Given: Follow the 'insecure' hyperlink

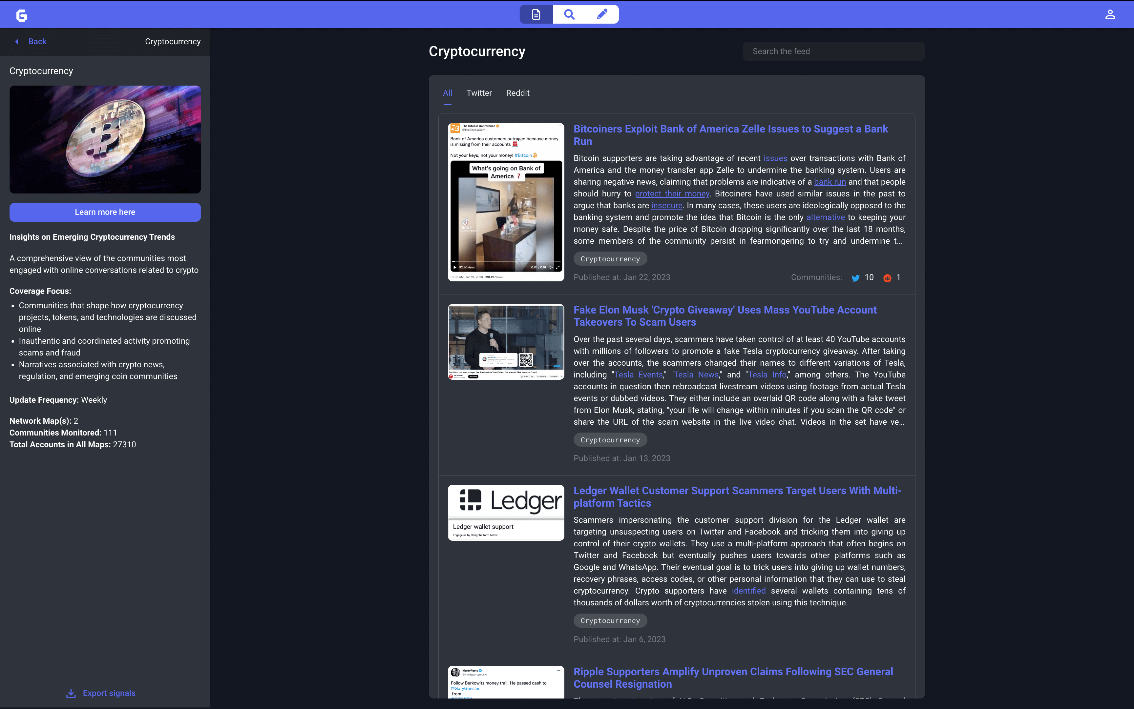Looking at the screenshot, I should [666, 205].
